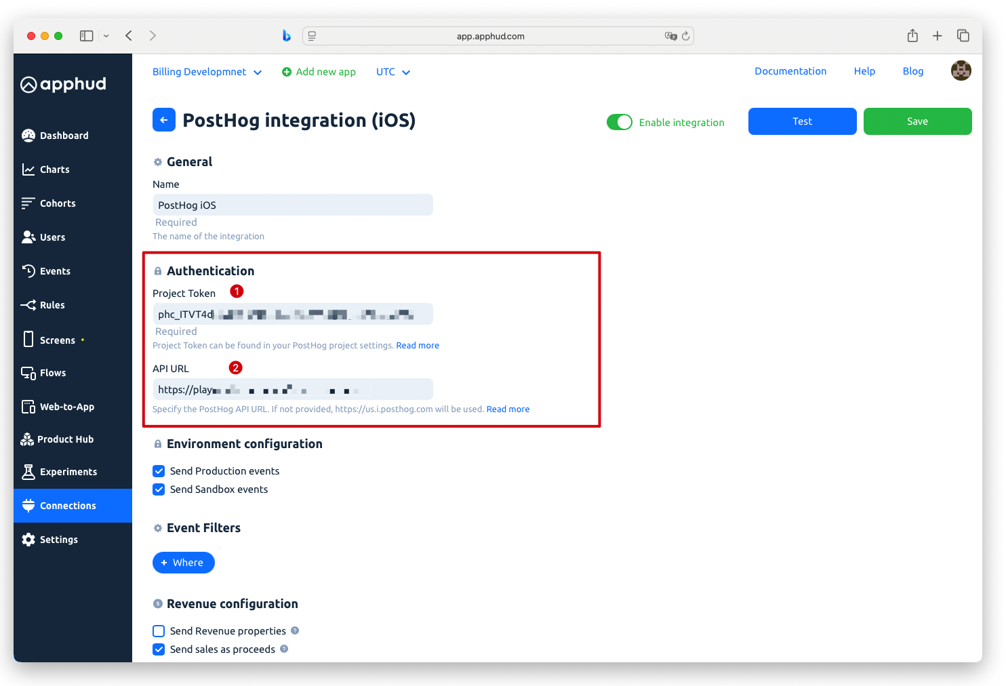This screenshot has height=686, width=1006.
Task: Check Send Revenue properties
Action: [159, 631]
